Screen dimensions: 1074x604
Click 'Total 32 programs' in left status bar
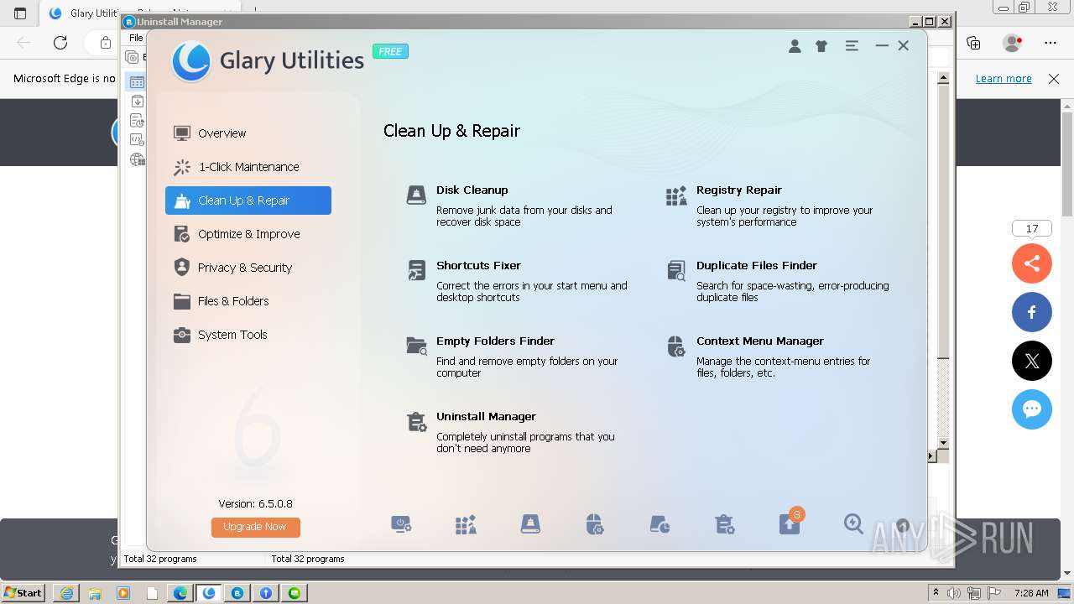click(160, 559)
